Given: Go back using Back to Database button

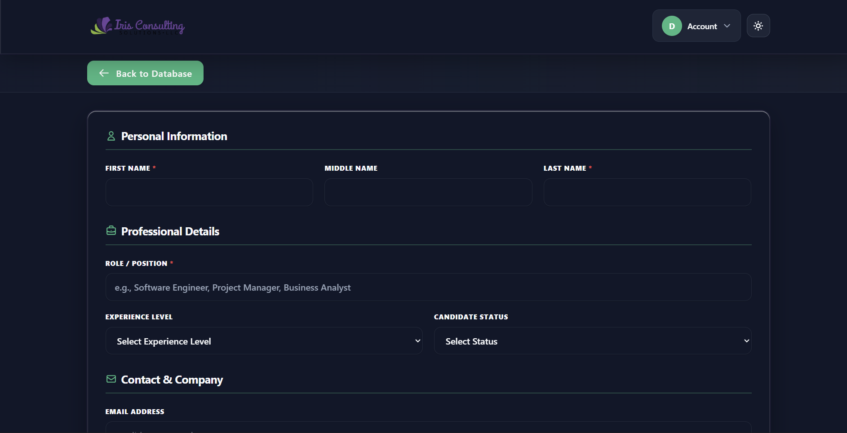Looking at the screenshot, I should tap(145, 73).
